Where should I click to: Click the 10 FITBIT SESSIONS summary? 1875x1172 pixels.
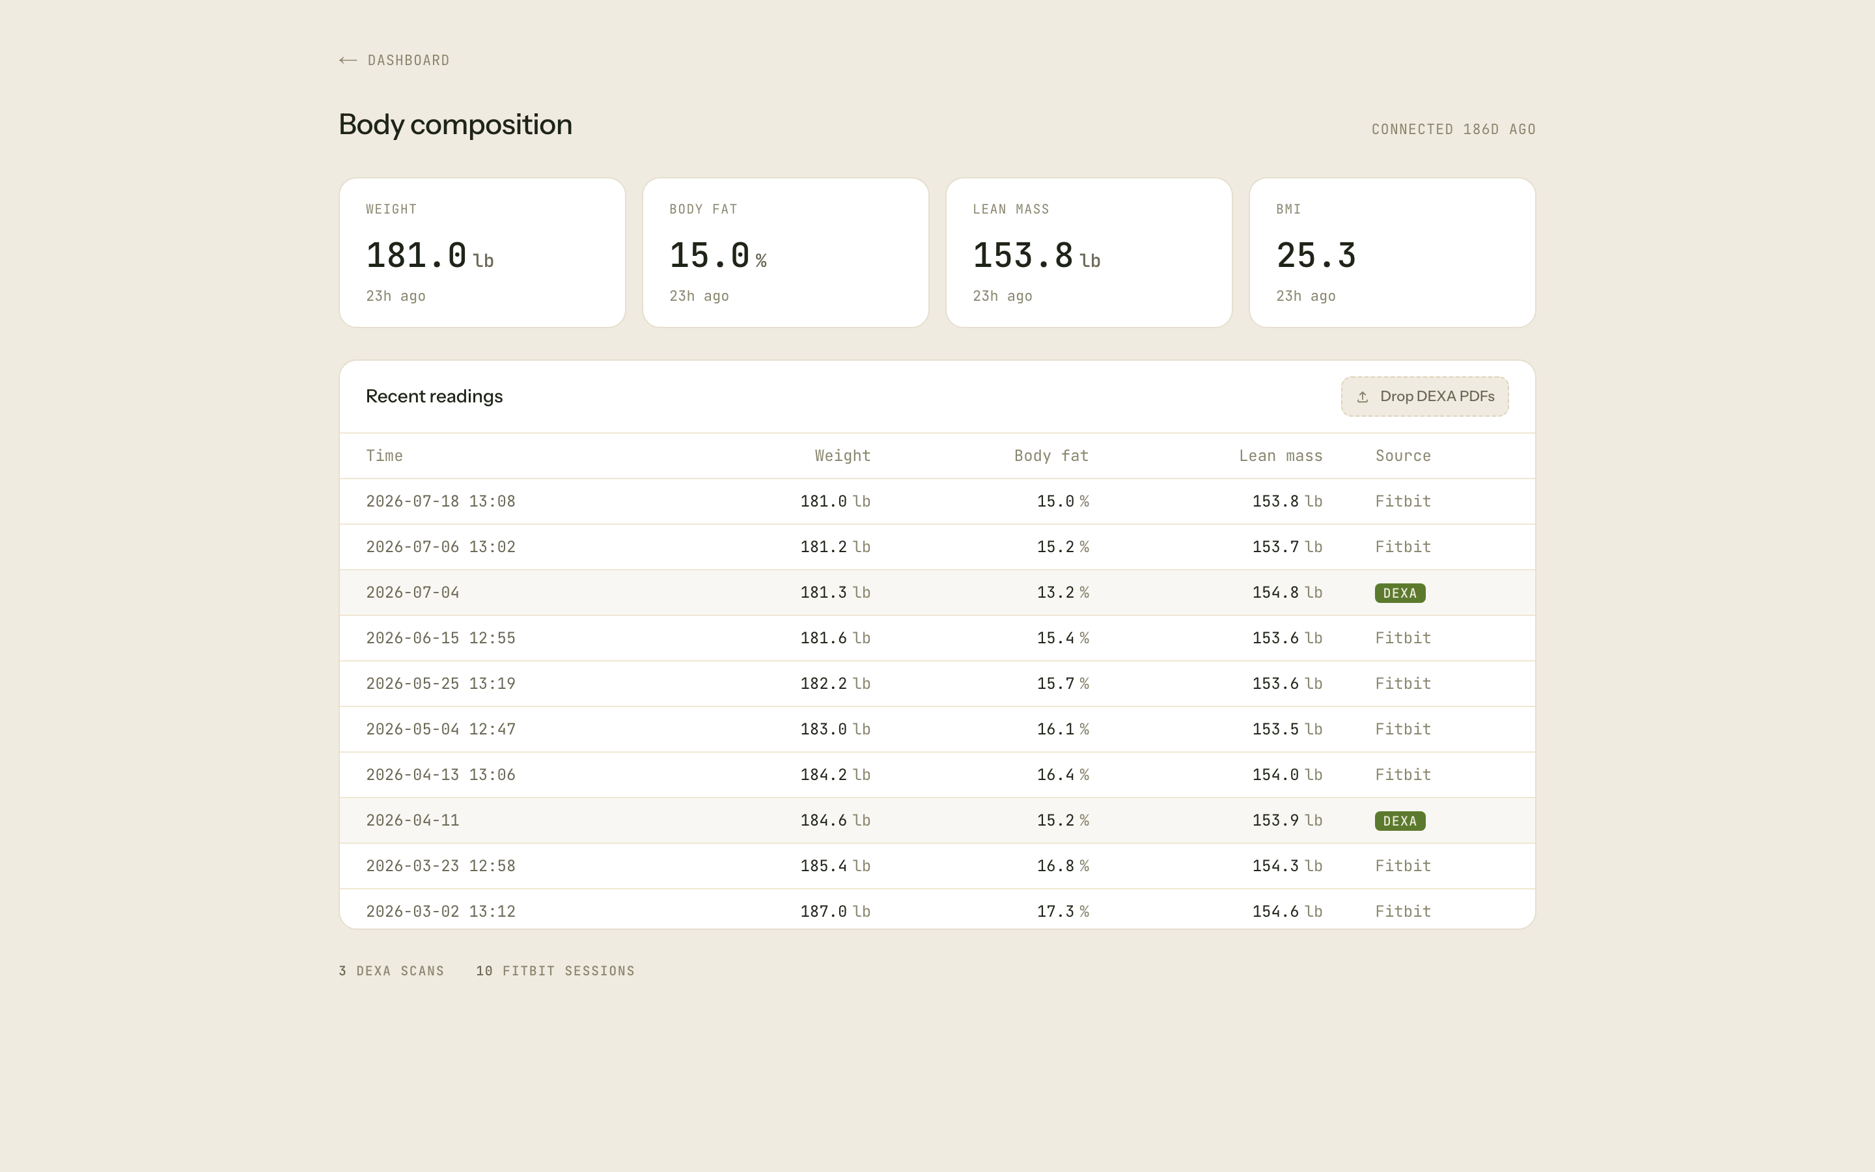[555, 971]
